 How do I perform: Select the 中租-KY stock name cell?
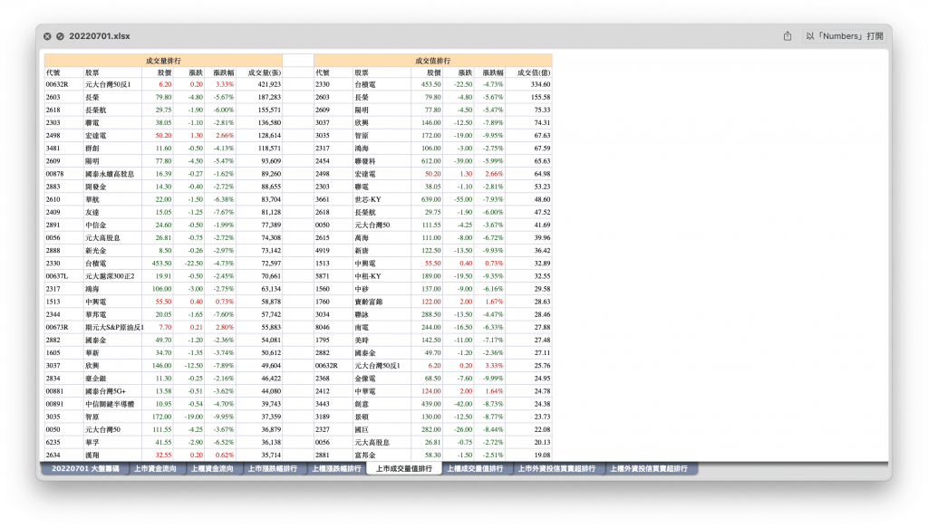[382, 276]
